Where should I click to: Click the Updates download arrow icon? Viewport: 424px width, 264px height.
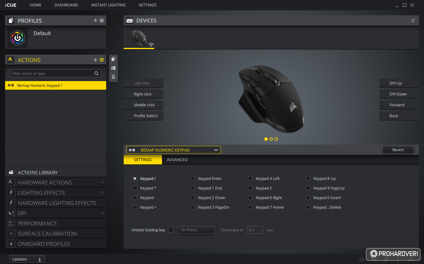click(40, 259)
